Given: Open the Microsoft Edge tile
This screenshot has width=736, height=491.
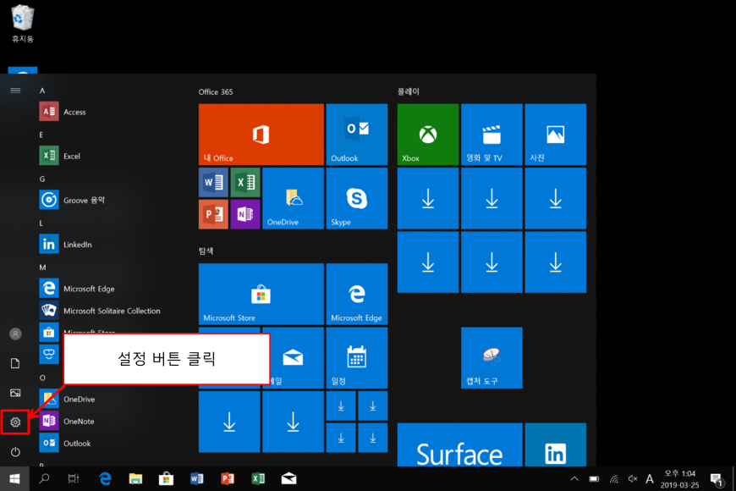Looking at the screenshot, I should 357,294.
